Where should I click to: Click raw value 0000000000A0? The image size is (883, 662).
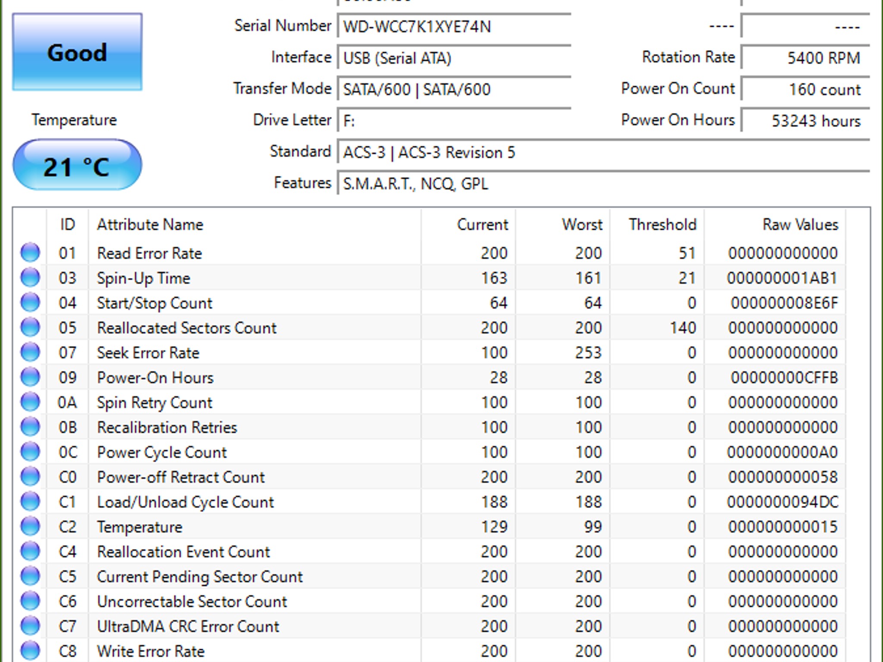pos(782,453)
